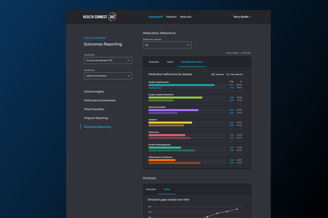328x218 pixels.
Task: Click the Cardio-Anticoagulants adherent ### link
Action: coord(232,147)
